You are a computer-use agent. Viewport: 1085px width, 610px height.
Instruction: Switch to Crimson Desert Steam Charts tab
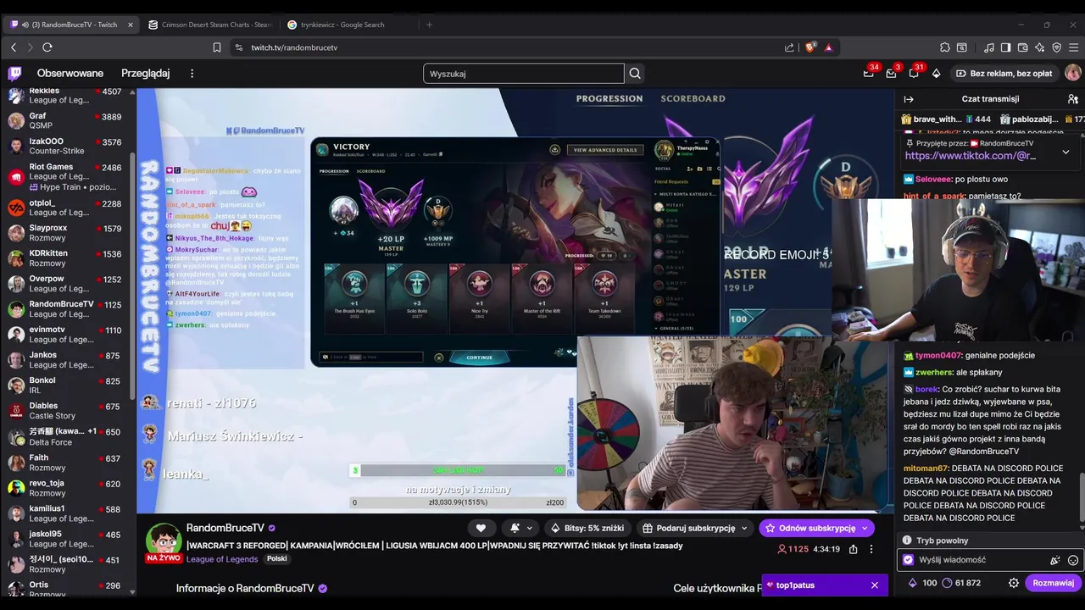coord(210,25)
